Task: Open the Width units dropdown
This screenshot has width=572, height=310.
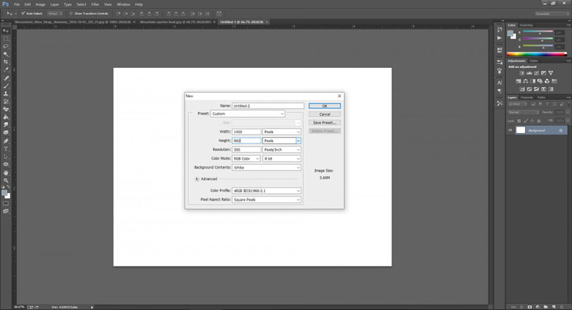Action: 282,132
